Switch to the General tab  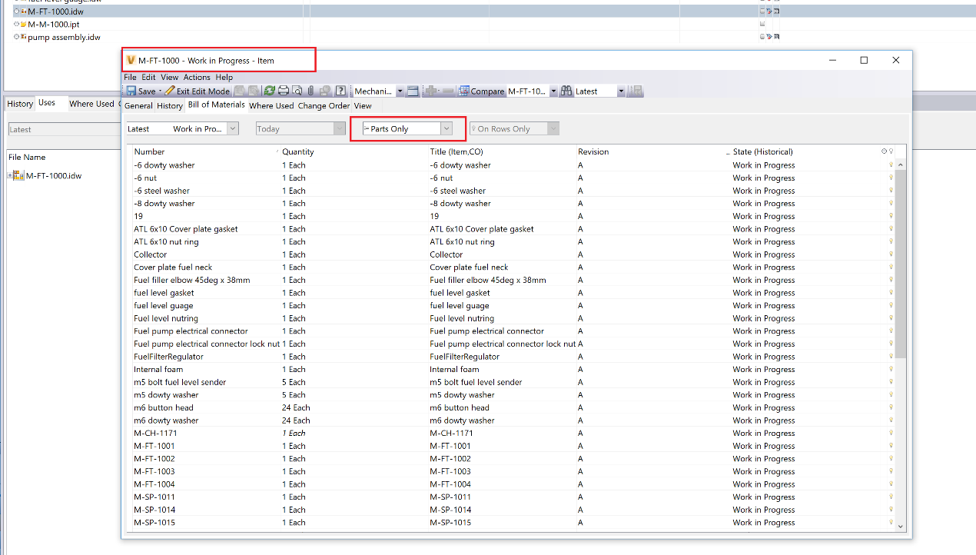pos(139,105)
